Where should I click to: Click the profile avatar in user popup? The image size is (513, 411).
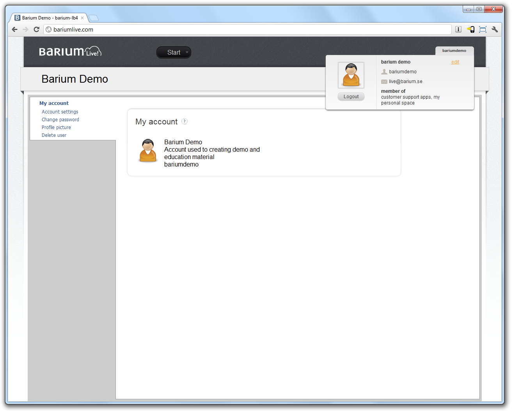click(351, 75)
